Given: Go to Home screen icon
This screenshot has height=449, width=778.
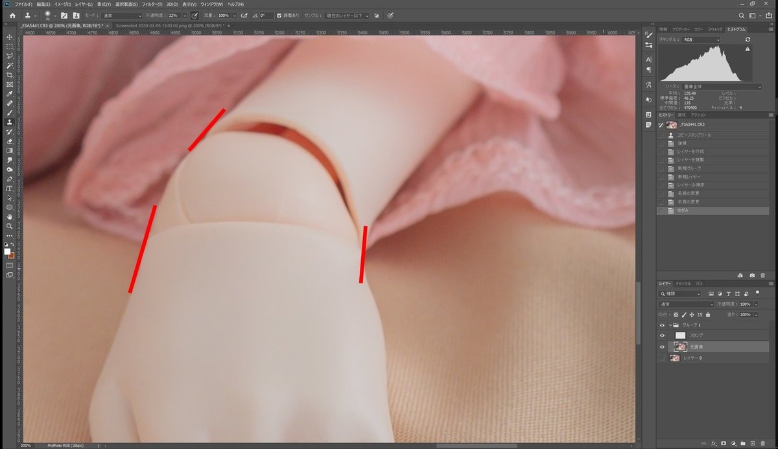Looking at the screenshot, I should pos(12,15).
